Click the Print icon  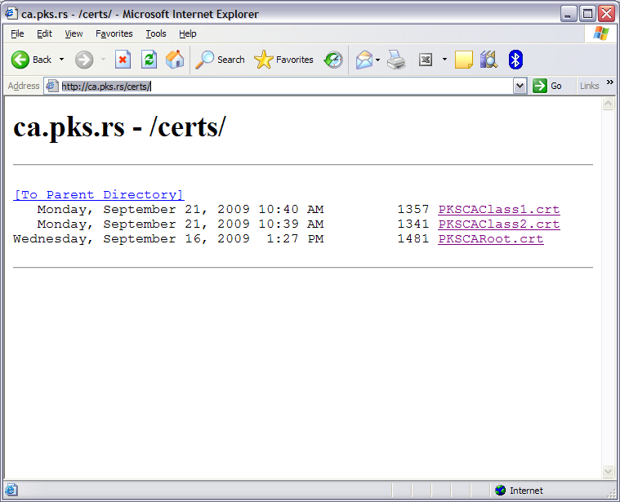[396, 60]
